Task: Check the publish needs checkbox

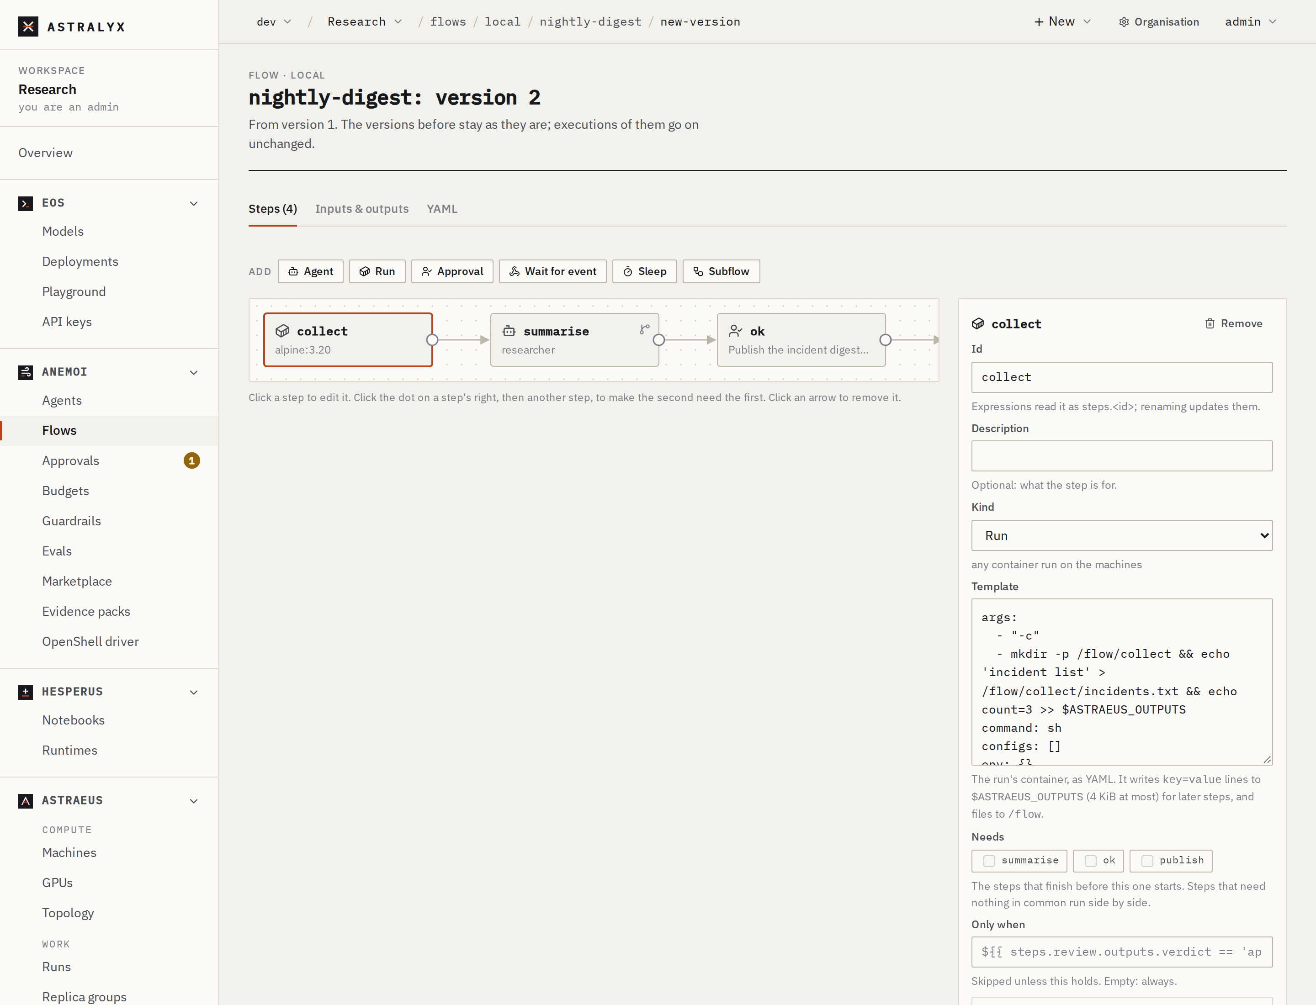Action: [1147, 861]
